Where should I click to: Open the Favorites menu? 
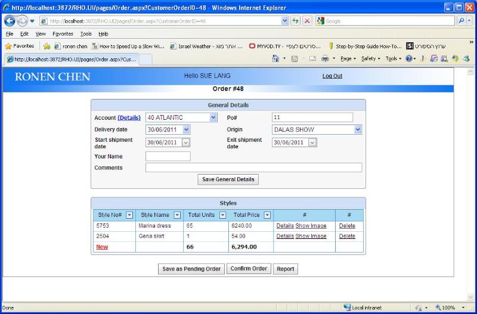pos(63,34)
